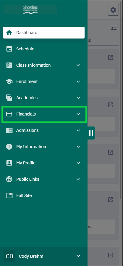123x266 pixels.
Task: Open the Full Site menu item
Action: pos(44,196)
